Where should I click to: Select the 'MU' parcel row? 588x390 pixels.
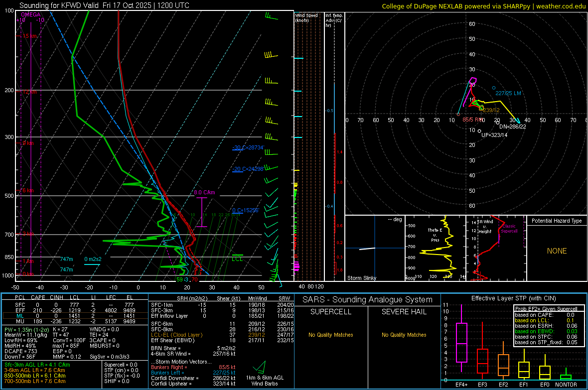[x=75, y=321]
